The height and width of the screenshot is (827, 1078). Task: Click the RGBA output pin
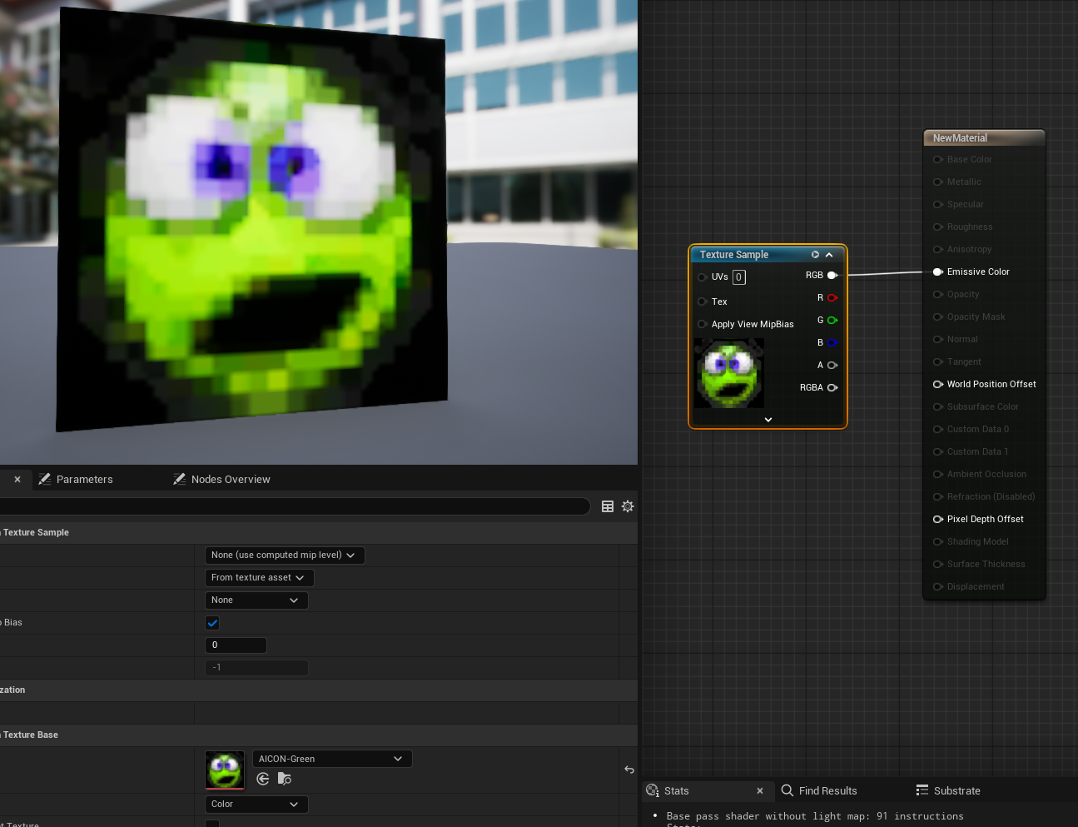pyautogui.click(x=832, y=388)
